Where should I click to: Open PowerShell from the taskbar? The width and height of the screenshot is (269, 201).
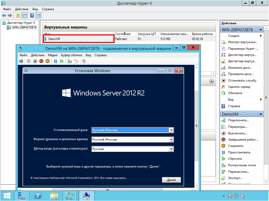click(x=38, y=196)
